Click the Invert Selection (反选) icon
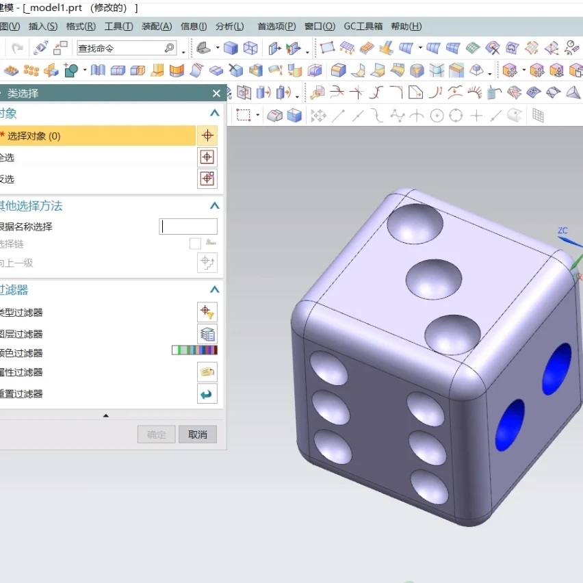Viewport: 583px width, 583px height. 207,179
